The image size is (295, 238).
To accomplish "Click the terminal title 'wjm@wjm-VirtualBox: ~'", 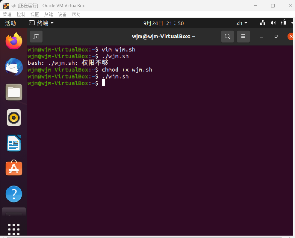I will 164,37.
